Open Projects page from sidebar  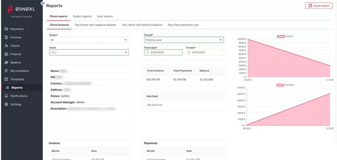(x=16, y=54)
